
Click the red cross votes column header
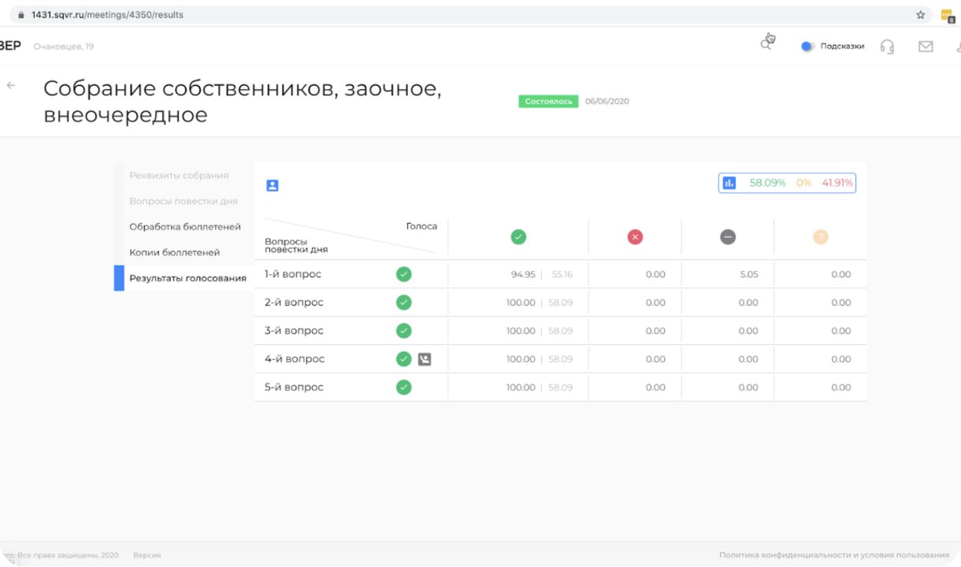[635, 237]
